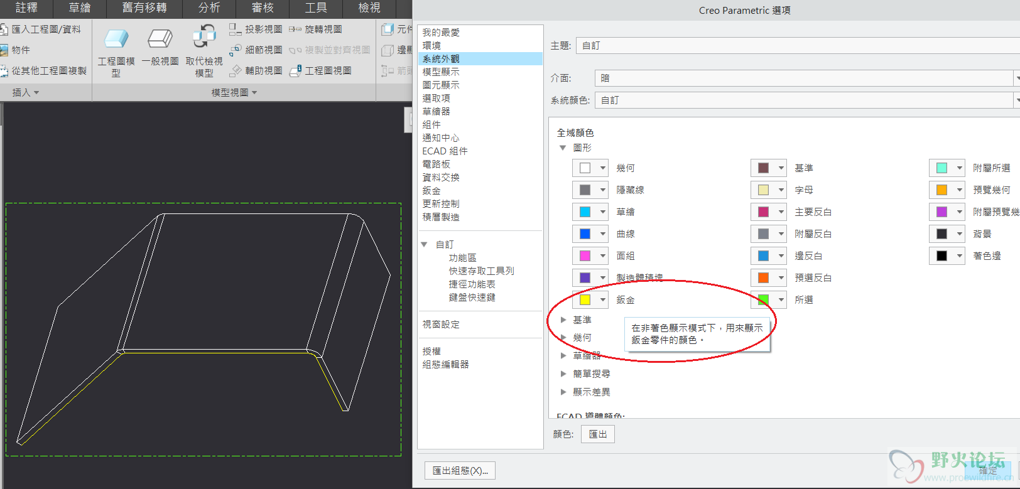Expand the 模型視圖 group dropdown
The width and height of the screenshot is (1020, 489).
(x=234, y=92)
